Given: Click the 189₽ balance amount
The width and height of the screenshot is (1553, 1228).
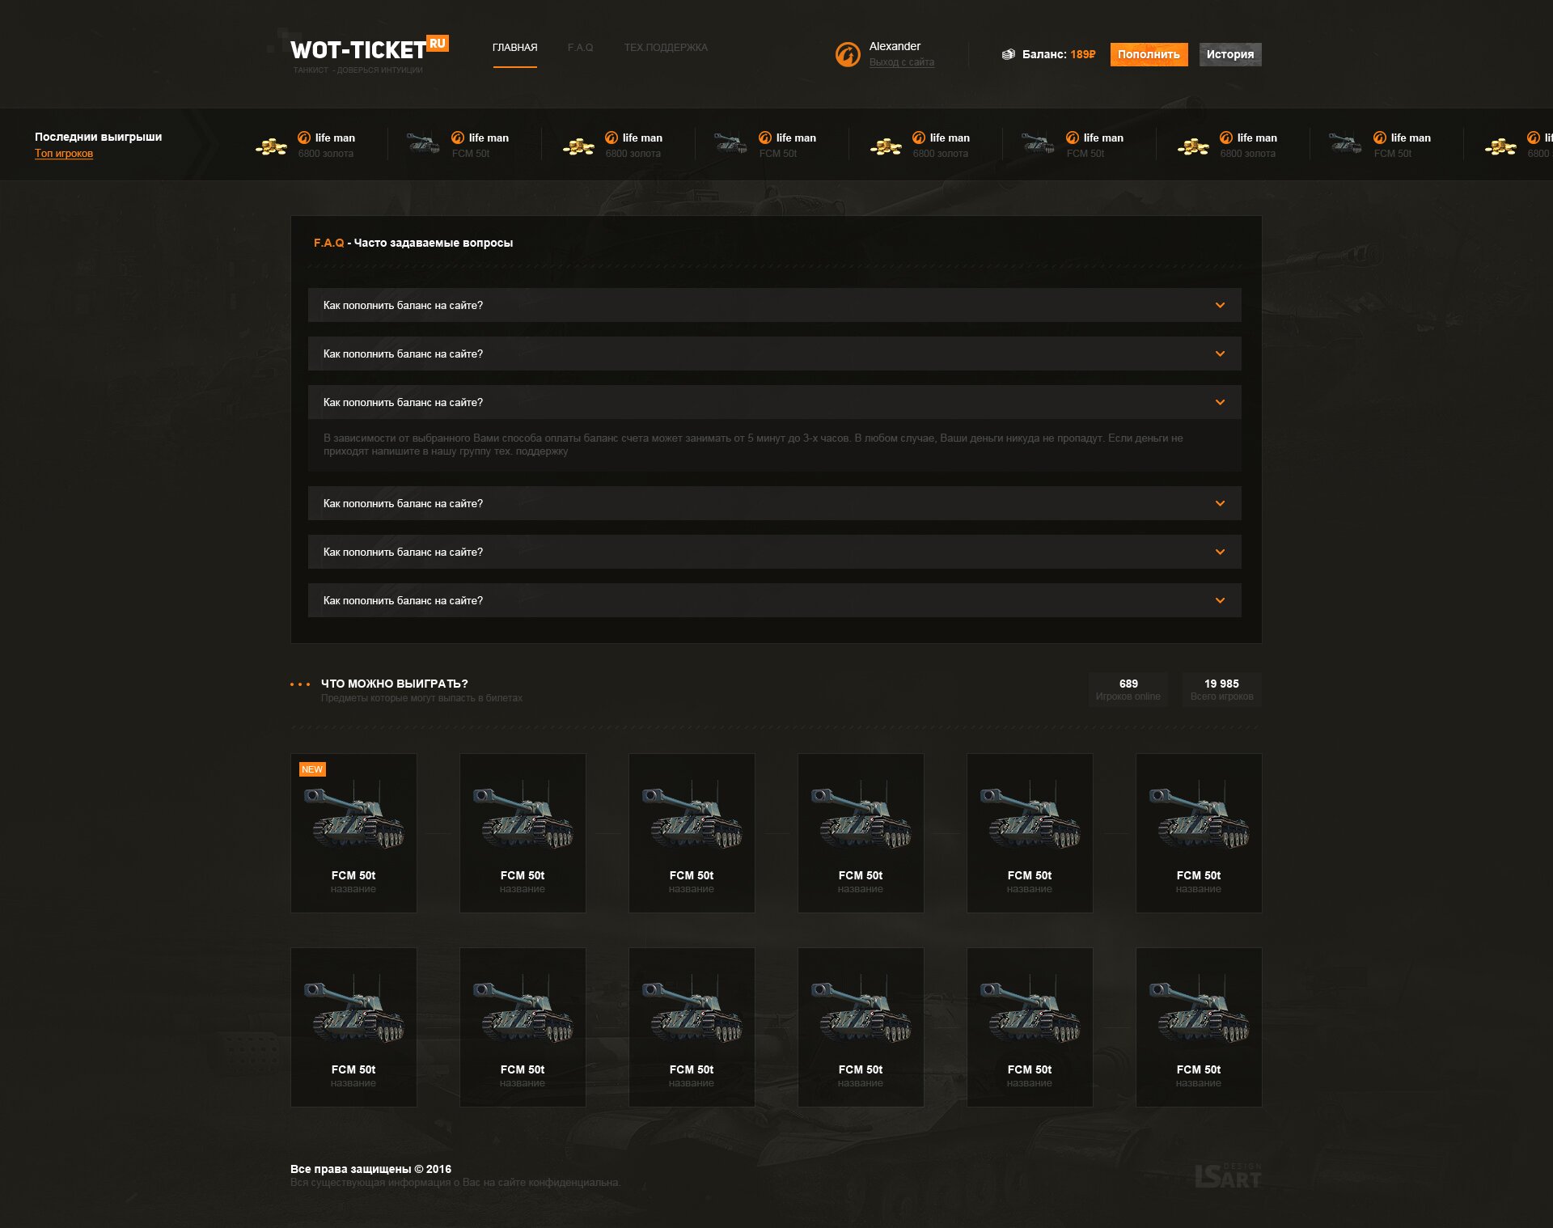Looking at the screenshot, I should point(1082,54).
